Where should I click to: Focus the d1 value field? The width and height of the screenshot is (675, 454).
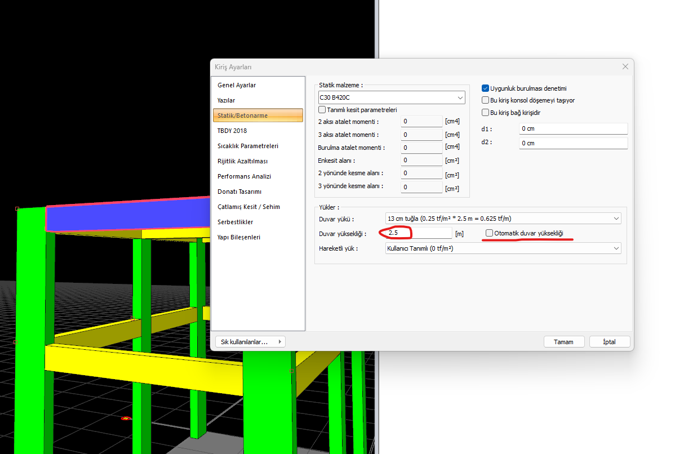click(x=572, y=129)
